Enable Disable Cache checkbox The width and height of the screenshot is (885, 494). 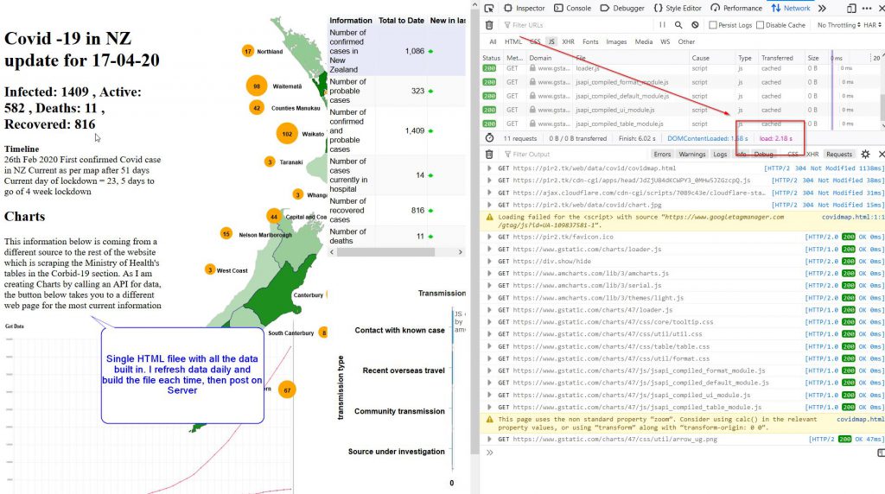[x=761, y=25]
